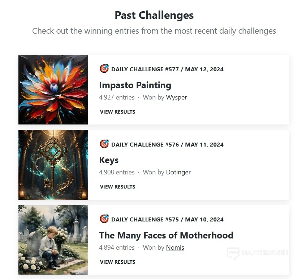The image size is (306, 279).
Task: Open the Motherhood graveyard thumbnail image
Action: pyautogui.click(x=53, y=240)
